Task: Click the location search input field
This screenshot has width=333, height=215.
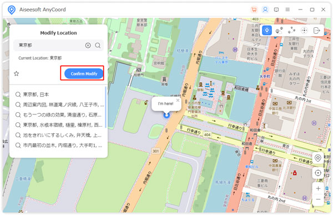Action: (x=51, y=46)
